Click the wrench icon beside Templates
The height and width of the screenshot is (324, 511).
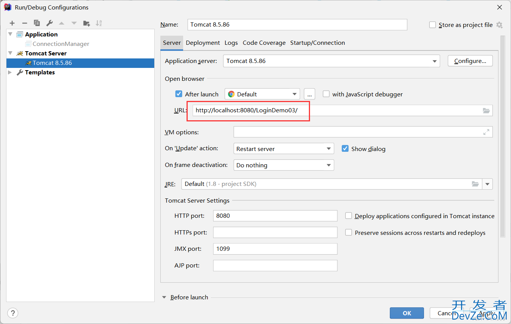(x=20, y=72)
